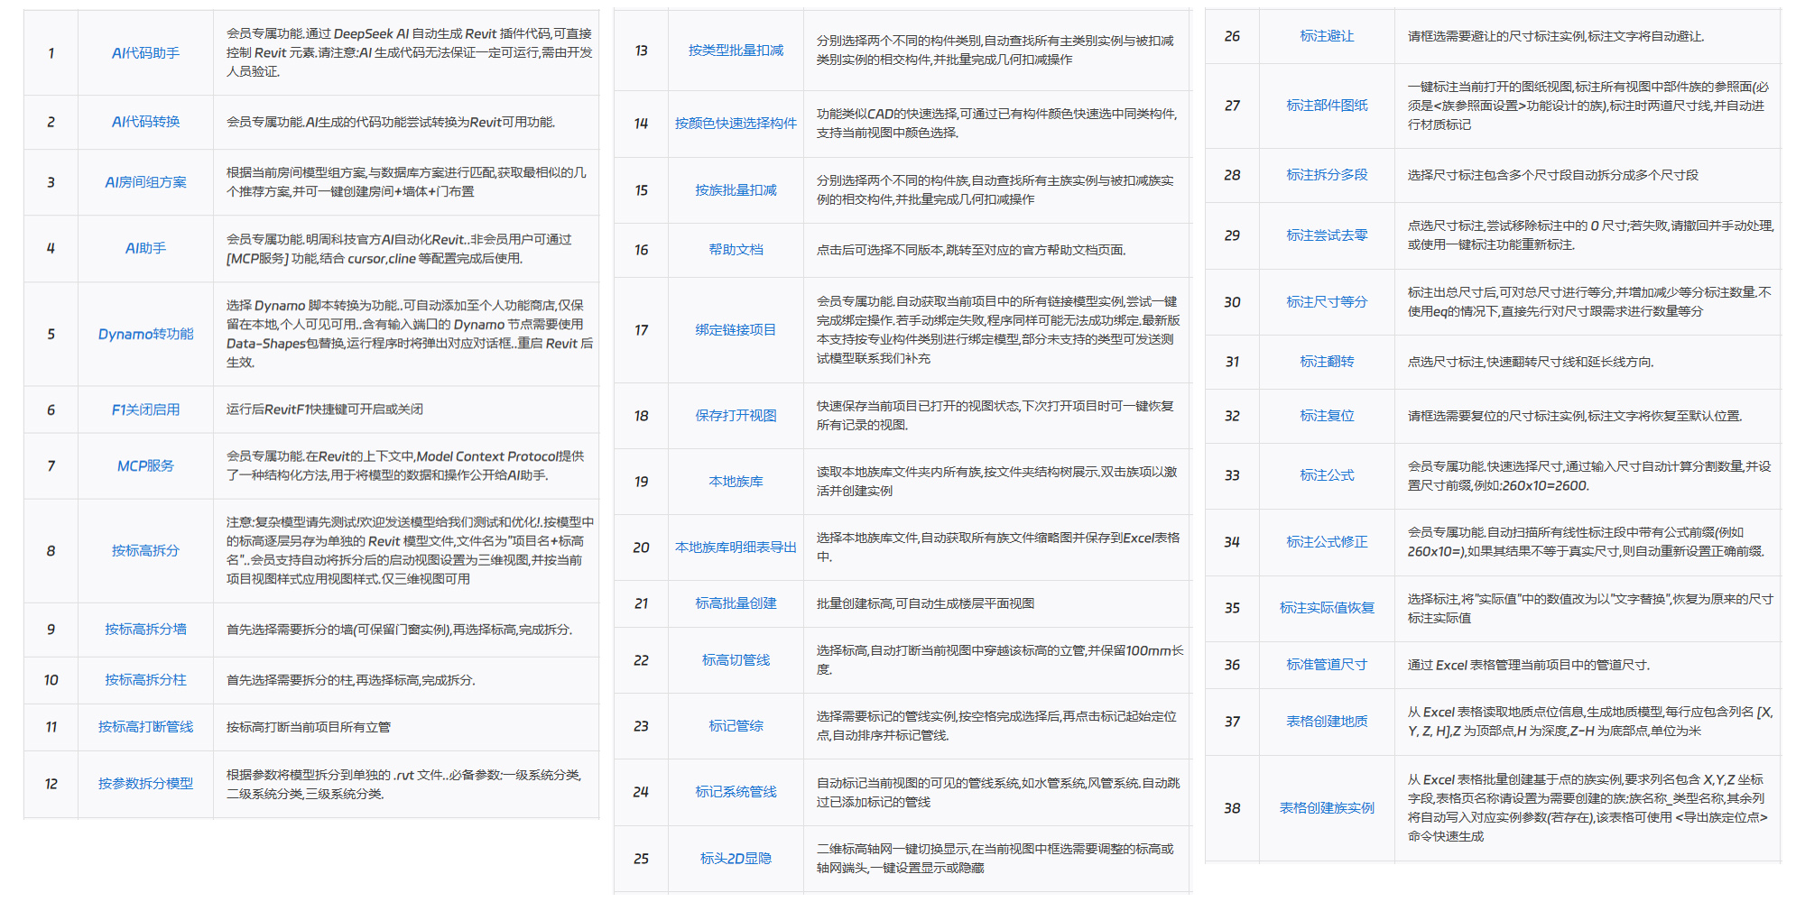The image size is (1805, 902).
Task: Open the 标注部件图纸 link
Action: click(x=1327, y=105)
